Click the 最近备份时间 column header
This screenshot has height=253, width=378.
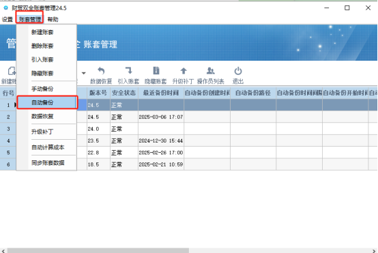161,93
